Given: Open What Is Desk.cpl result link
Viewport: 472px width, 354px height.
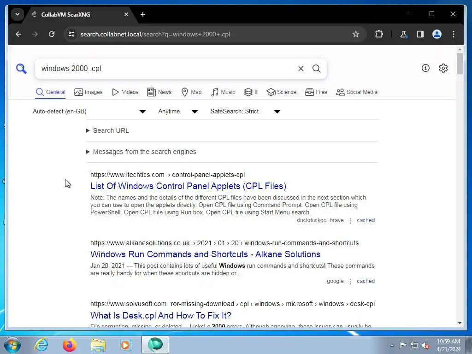Looking at the screenshot, I should [161, 315].
